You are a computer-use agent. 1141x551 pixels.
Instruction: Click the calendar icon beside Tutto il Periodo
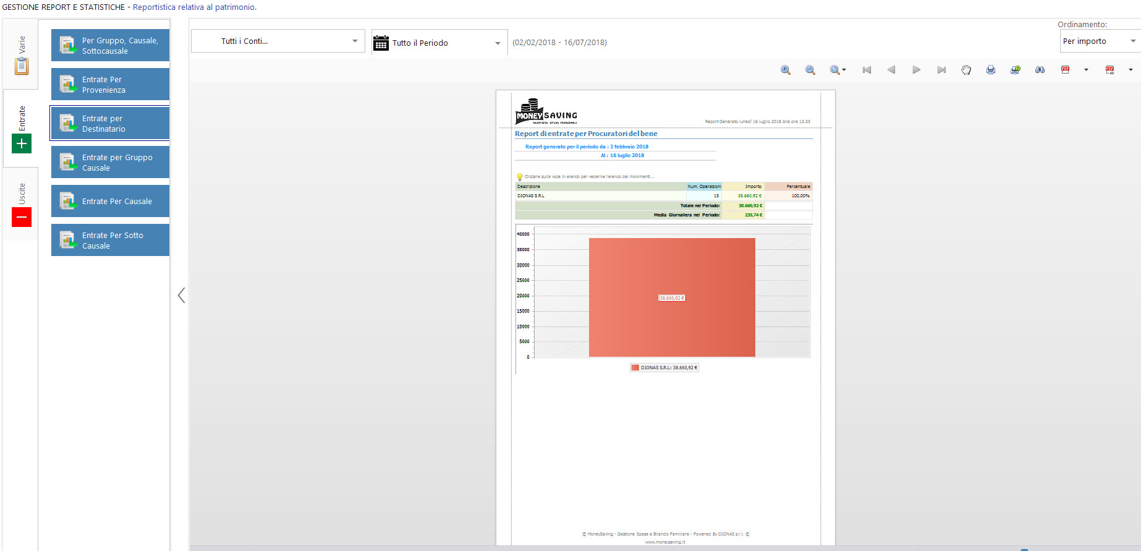click(x=381, y=43)
